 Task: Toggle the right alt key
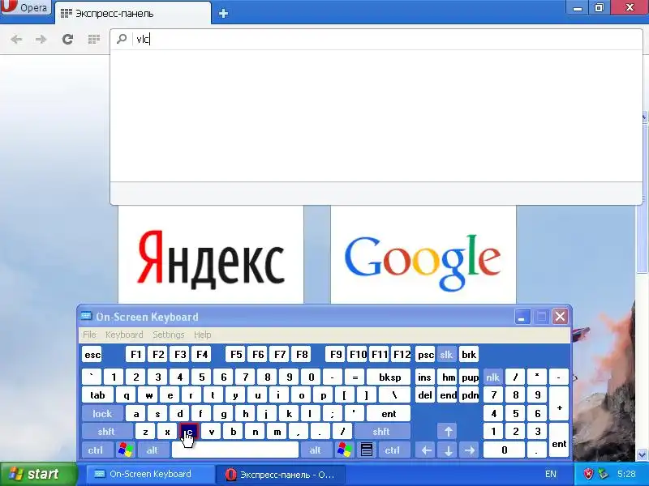pos(316,450)
